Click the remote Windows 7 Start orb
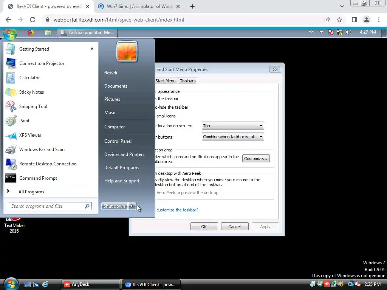387x290 pixels. coord(10,34)
